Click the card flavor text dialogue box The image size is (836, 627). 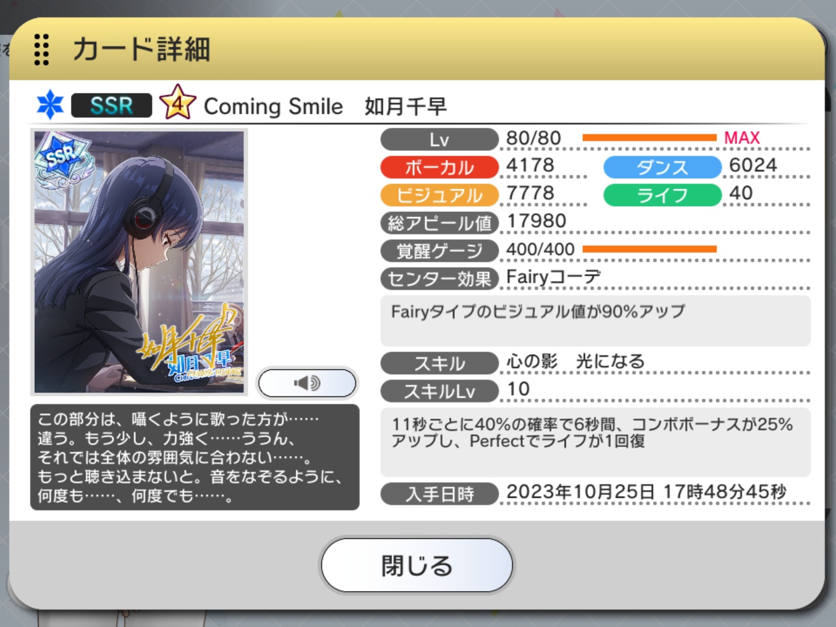click(195, 457)
